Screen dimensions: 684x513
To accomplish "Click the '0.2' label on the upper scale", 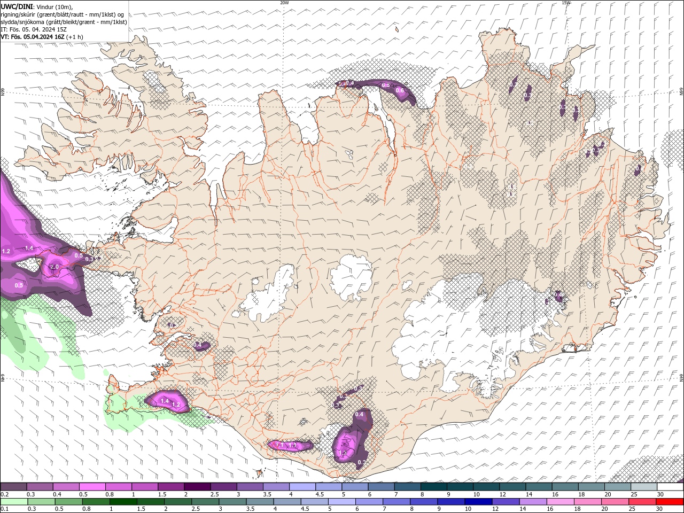I will (4, 494).
